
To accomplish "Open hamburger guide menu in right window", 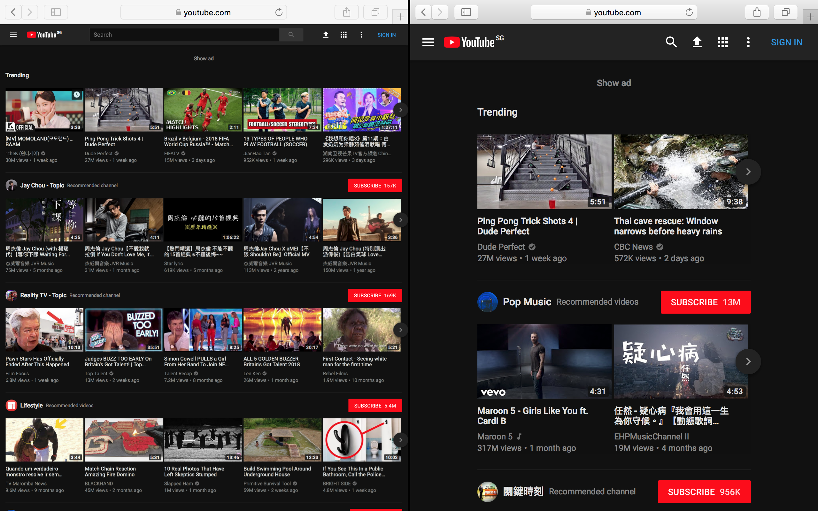I will click(428, 42).
